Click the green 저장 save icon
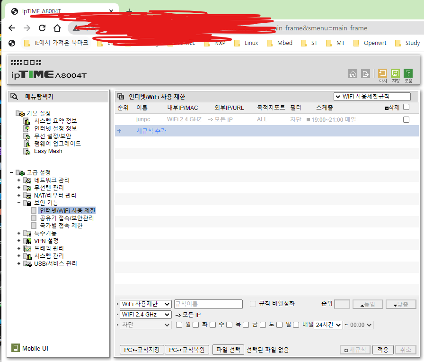Image resolution: width=424 pixels, height=362 pixels. click(395, 73)
